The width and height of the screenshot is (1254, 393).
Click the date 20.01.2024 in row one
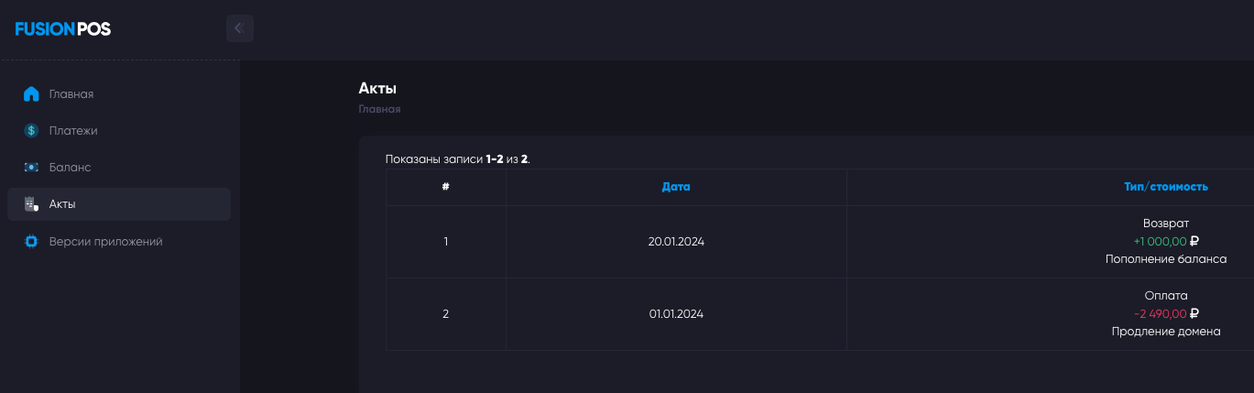[676, 242]
